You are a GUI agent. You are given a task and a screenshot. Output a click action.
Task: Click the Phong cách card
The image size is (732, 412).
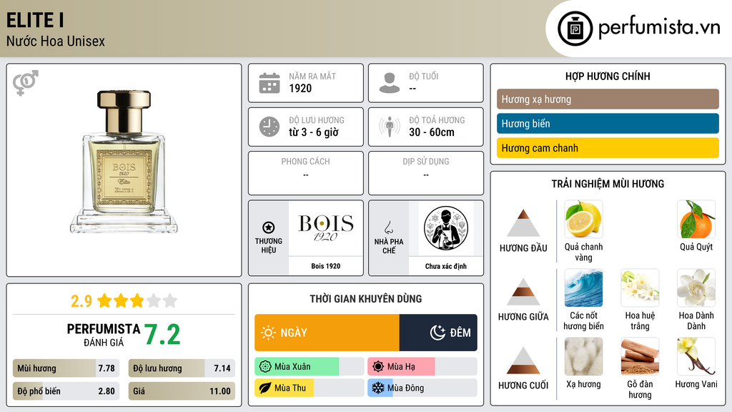pyautogui.click(x=306, y=173)
